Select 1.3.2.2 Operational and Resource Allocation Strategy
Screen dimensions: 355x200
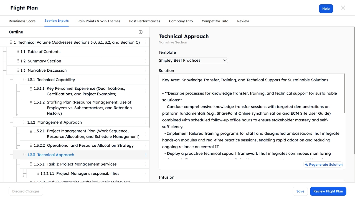(84, 146)
